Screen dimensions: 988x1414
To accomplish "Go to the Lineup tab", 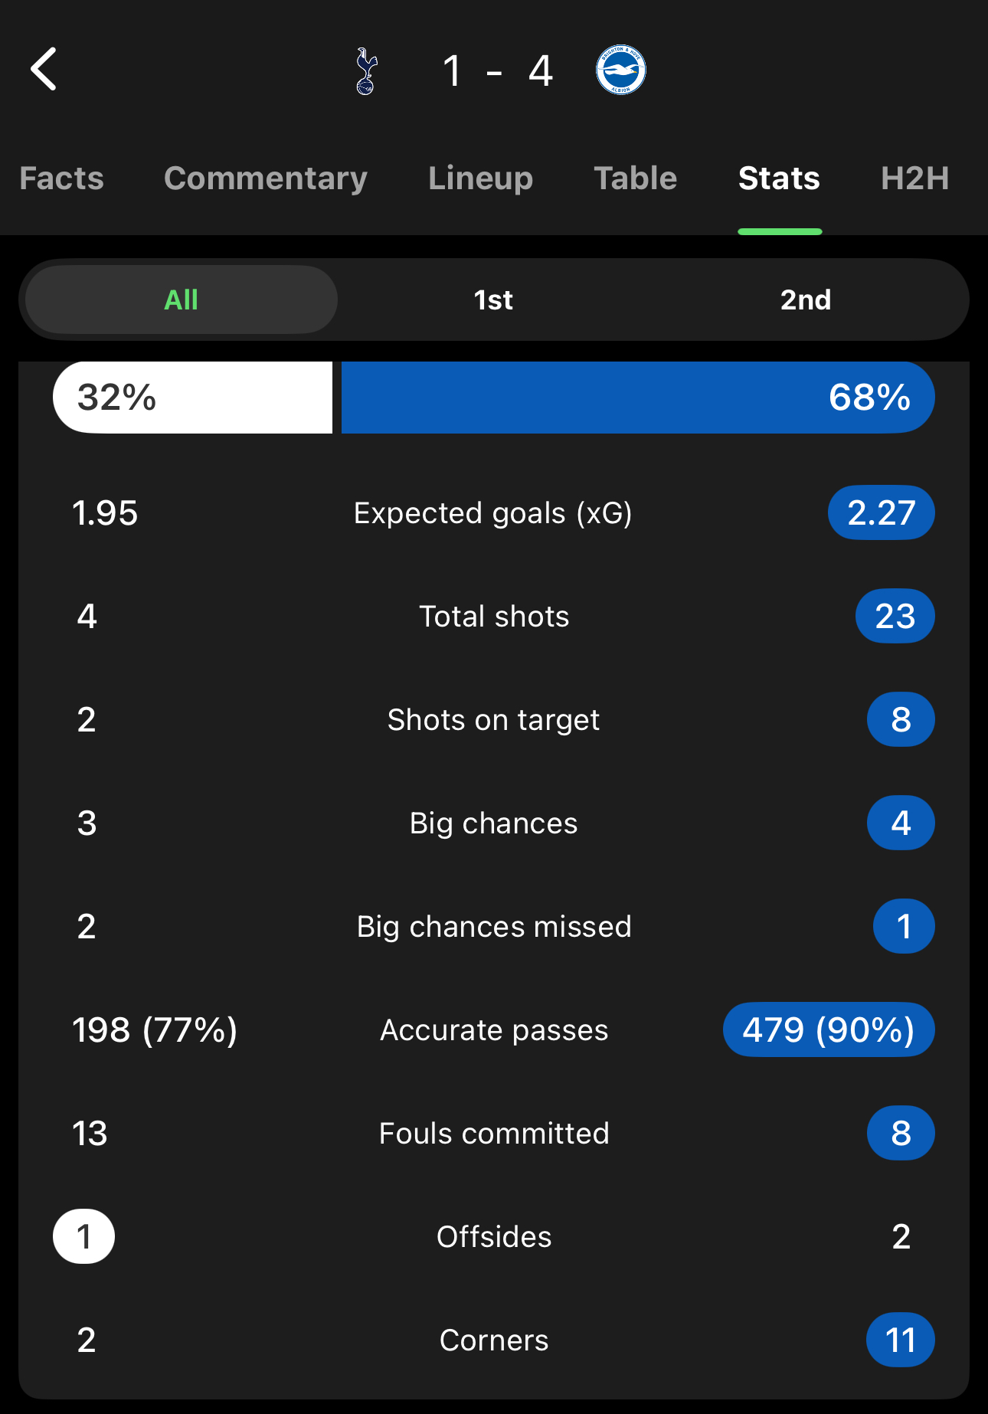I will pyautogui.click(x=481, y=178).
